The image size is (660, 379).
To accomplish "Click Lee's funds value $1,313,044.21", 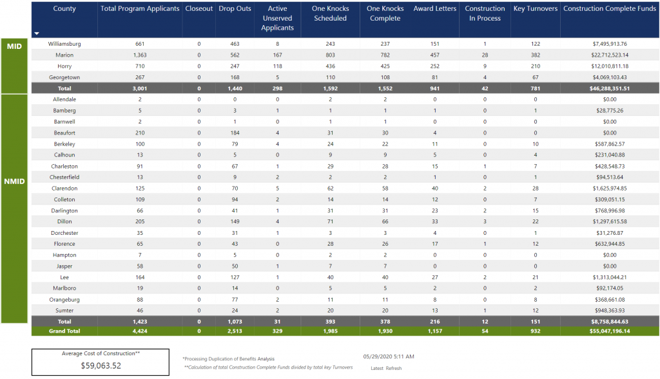I will coord(610,277).
